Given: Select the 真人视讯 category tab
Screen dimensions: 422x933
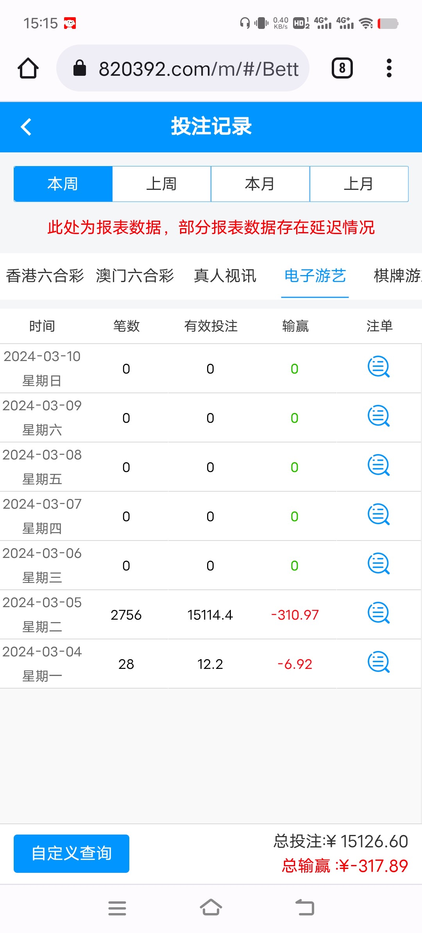Looking at the screenshot, I should (225, 276).
